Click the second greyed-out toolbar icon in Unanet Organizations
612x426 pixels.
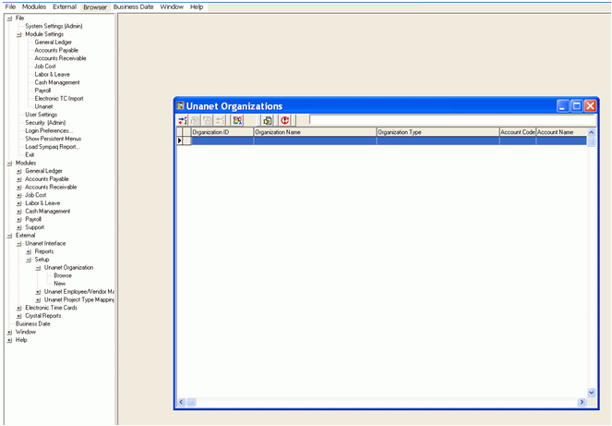point(208,120)
